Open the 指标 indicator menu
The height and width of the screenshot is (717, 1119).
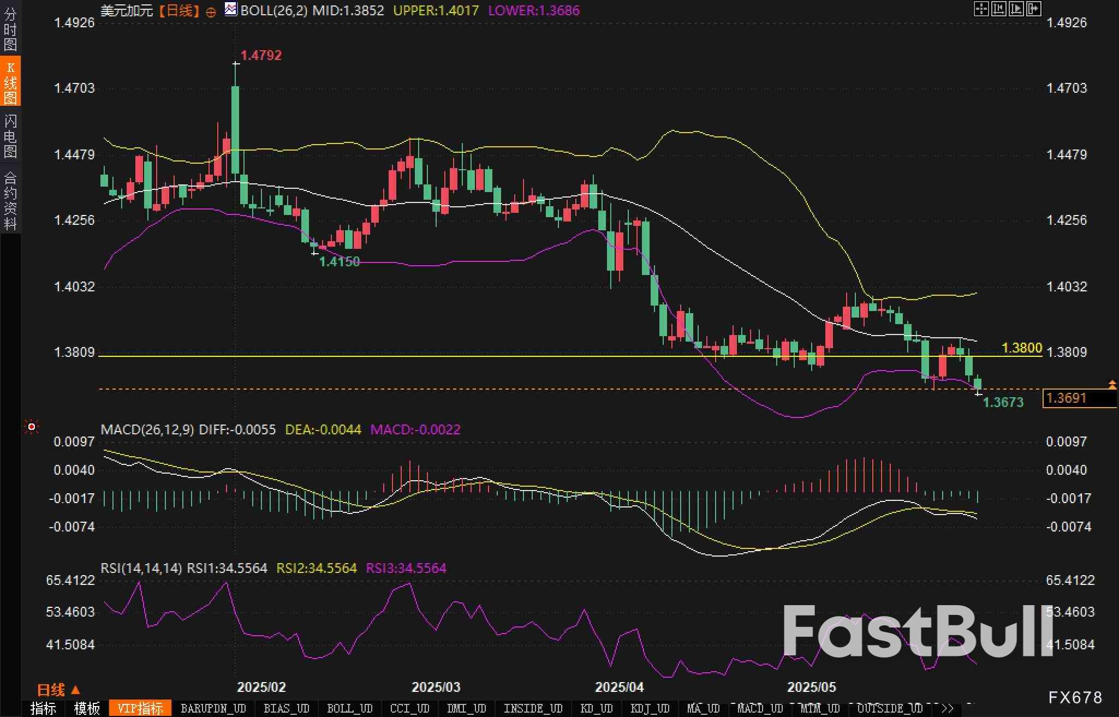pos(44,708)
